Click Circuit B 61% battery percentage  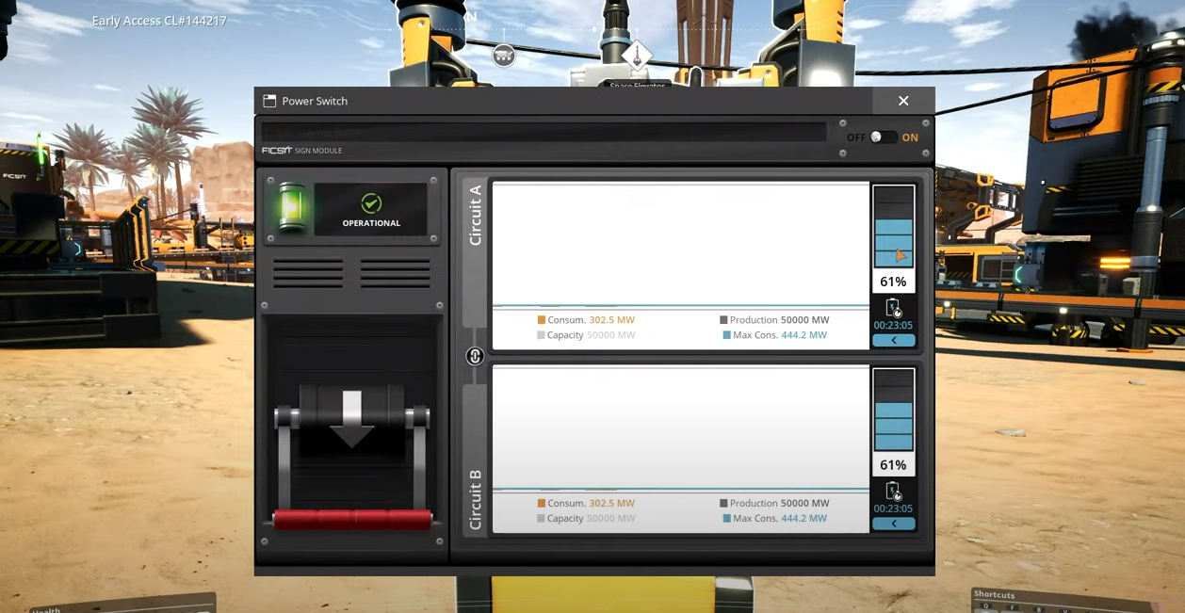(x=893, y=465)
